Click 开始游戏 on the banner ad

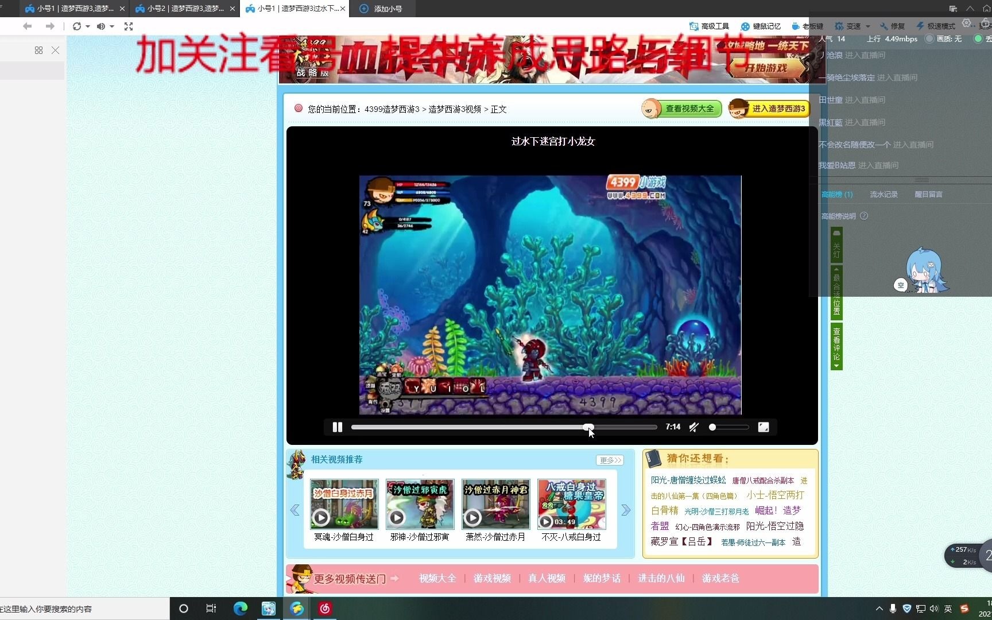point(766,68)
